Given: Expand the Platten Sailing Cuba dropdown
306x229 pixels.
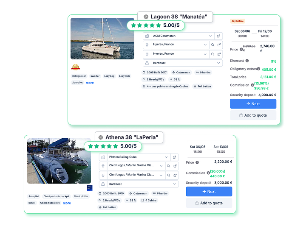Looking at the screenshot, I should pyautogui.click(x=166, y=157).
